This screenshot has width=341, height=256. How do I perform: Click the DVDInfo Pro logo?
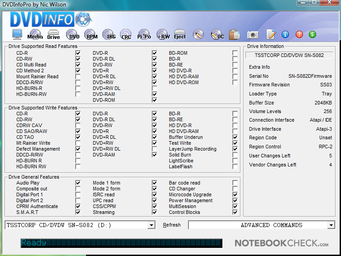click(x=51, y=19)
